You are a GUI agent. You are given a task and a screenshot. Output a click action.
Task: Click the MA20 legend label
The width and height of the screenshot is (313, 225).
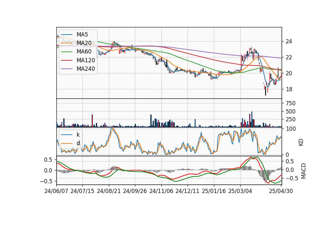point(84,43)
